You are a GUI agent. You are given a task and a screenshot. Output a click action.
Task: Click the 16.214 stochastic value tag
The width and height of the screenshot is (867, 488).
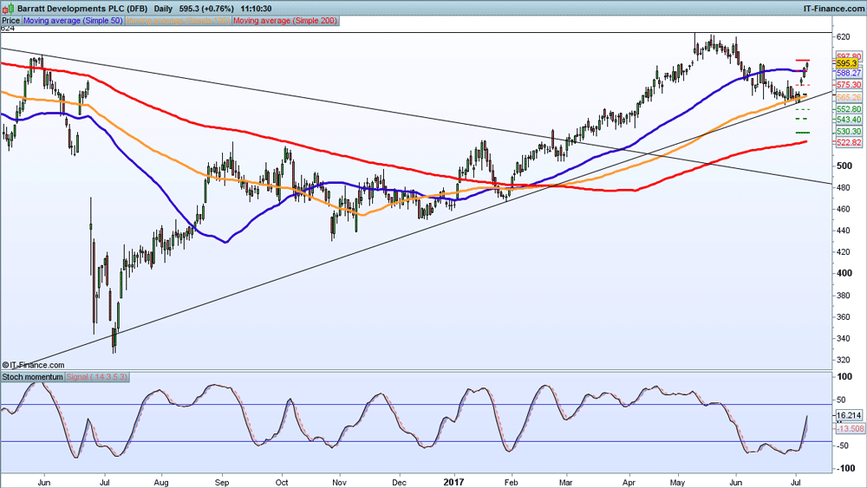(849, 415)
